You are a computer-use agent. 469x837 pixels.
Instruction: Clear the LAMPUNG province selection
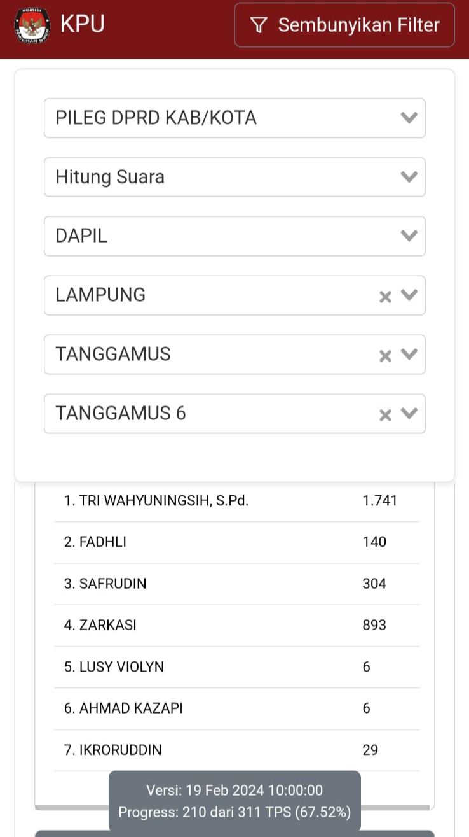click(385, 297)
